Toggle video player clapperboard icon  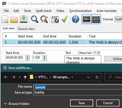click(96, 19)
